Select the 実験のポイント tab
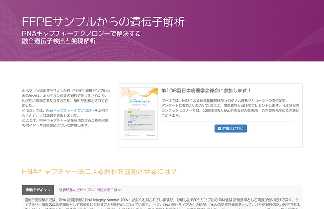 click(38, 190)
